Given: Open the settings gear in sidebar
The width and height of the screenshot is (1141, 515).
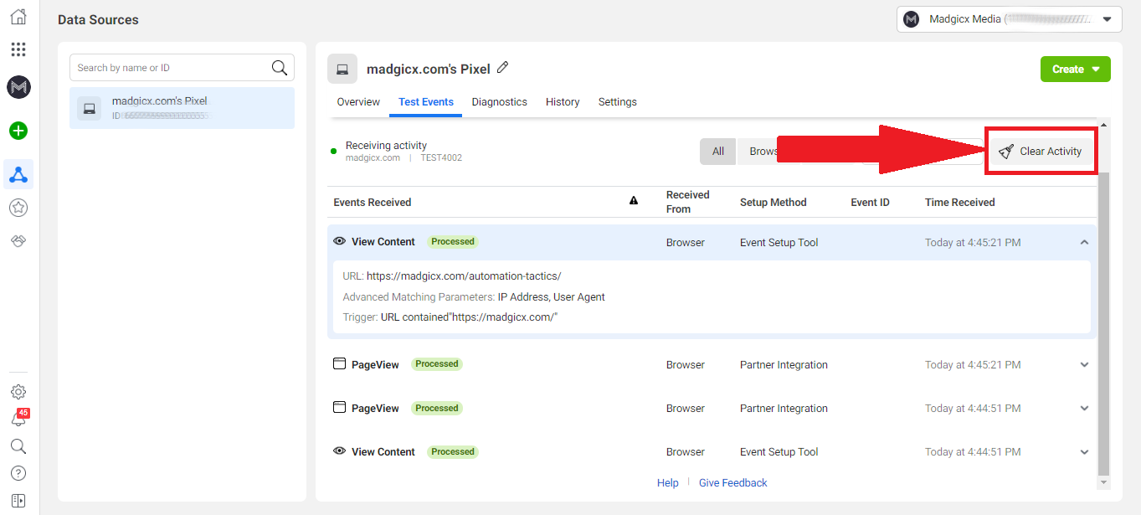Looking at the screenshot, I should click(x=18, y=392).
